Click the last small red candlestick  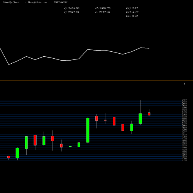(149, 114)
